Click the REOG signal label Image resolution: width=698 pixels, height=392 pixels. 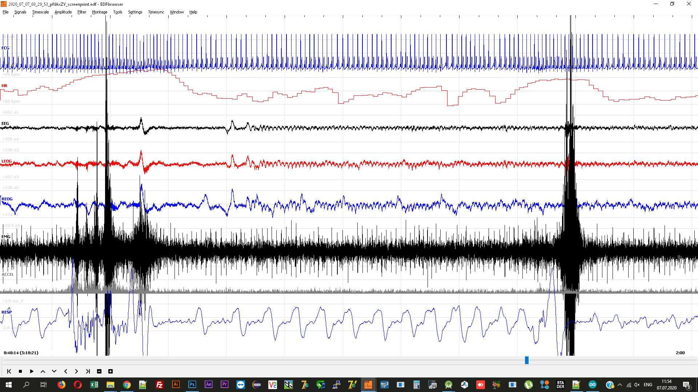(7, 199)
